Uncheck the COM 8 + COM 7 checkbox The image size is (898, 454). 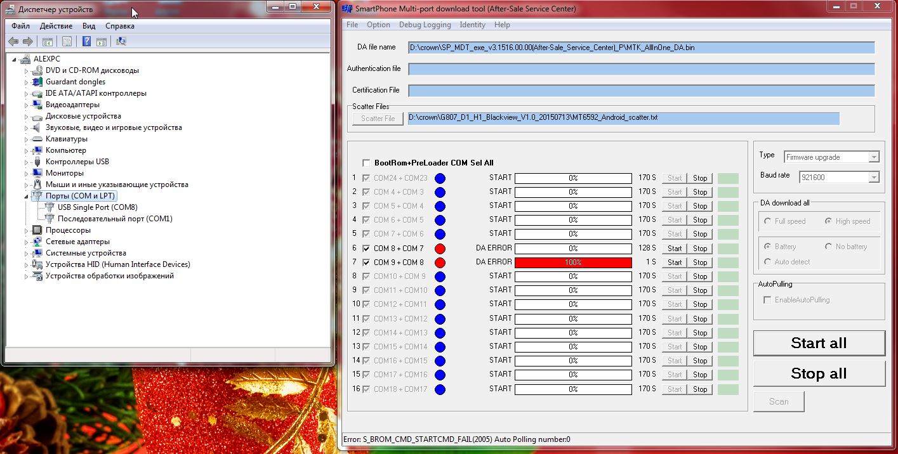[366, 249]
